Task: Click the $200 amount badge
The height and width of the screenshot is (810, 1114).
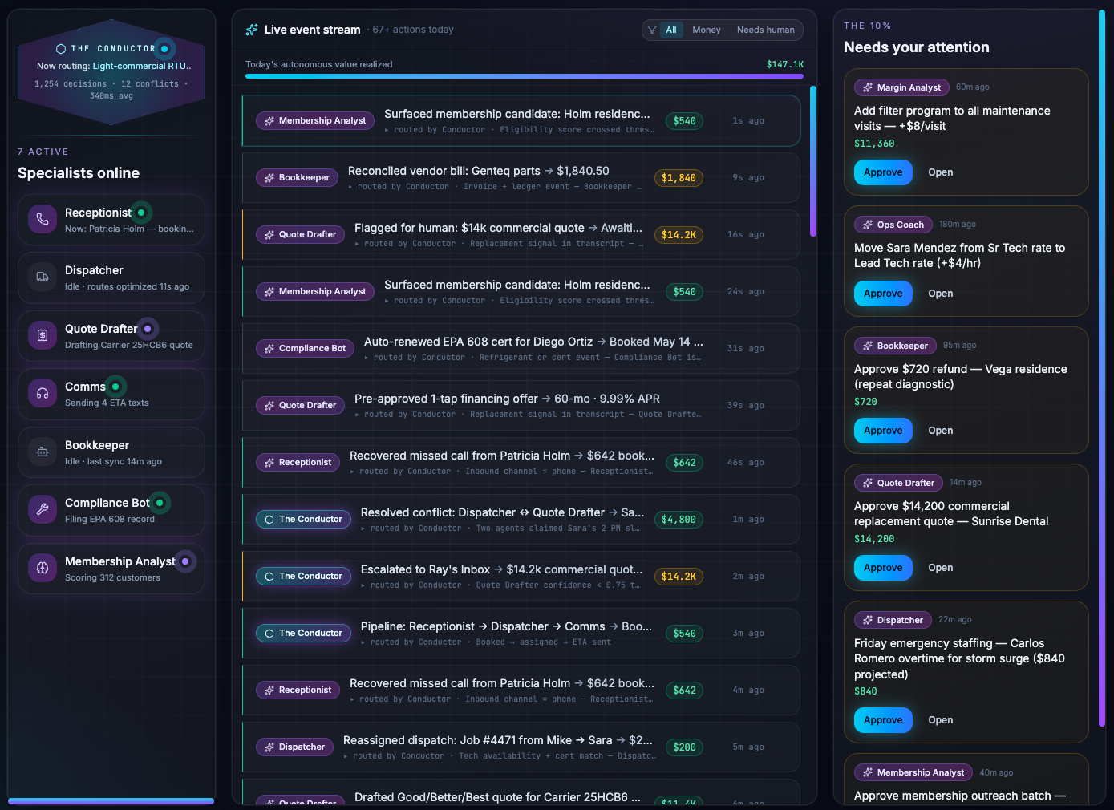Action: click(x=684, y=747)
